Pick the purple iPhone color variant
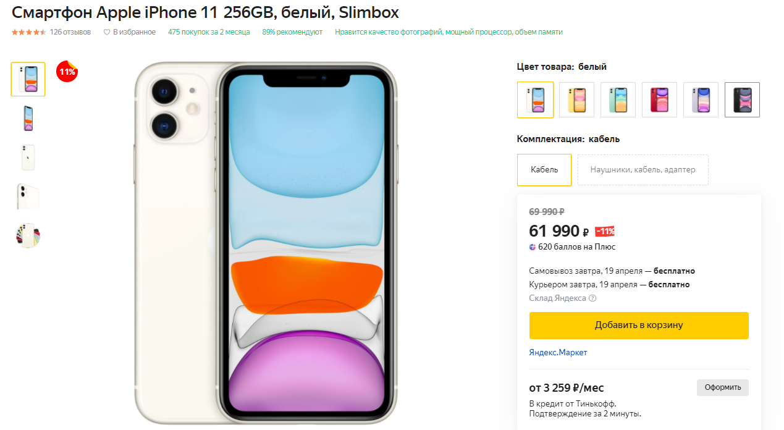Viewport: 784px width, 430px height. (701, 99)
